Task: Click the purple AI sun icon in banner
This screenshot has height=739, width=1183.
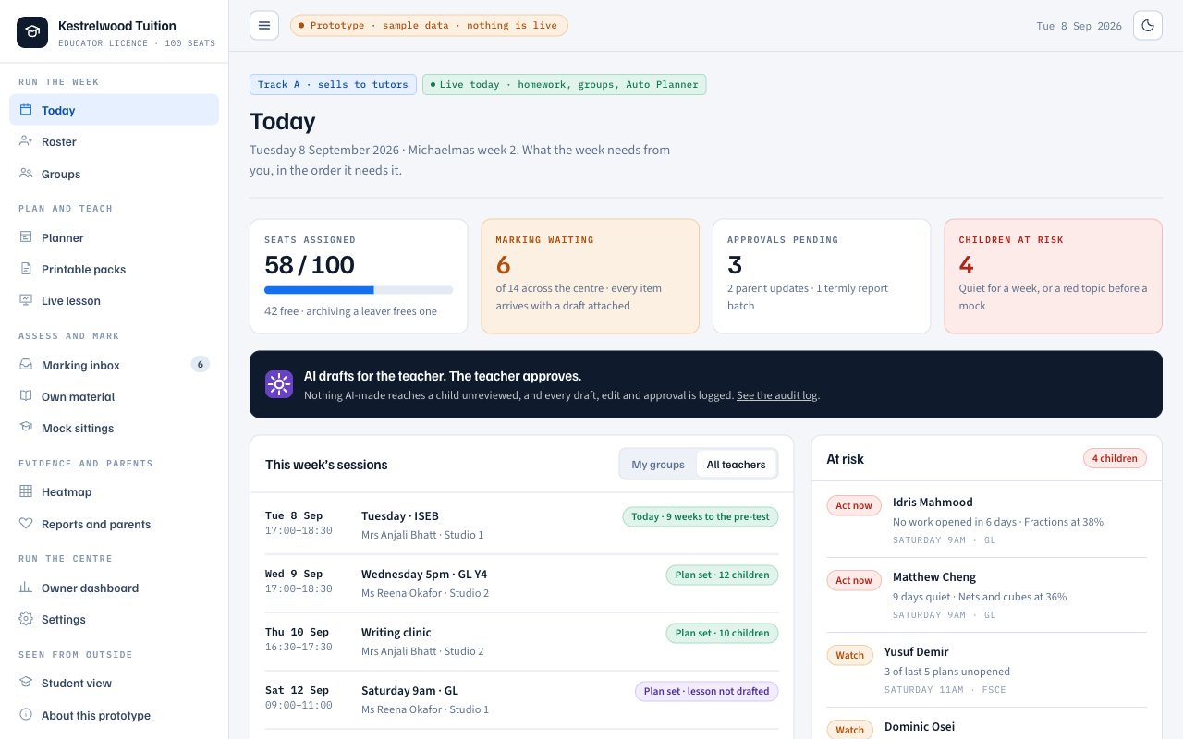Action: click(279, 384)
